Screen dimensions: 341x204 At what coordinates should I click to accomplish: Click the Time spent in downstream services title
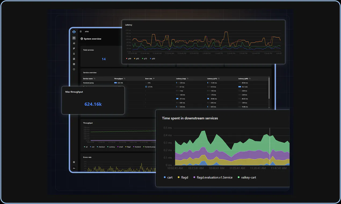coord(190,118)
